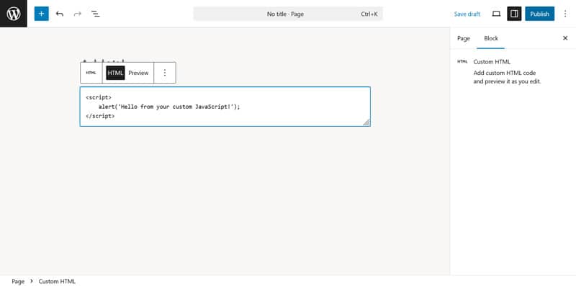
Task: Switch to the Page tab
Action: click(464, 38)
